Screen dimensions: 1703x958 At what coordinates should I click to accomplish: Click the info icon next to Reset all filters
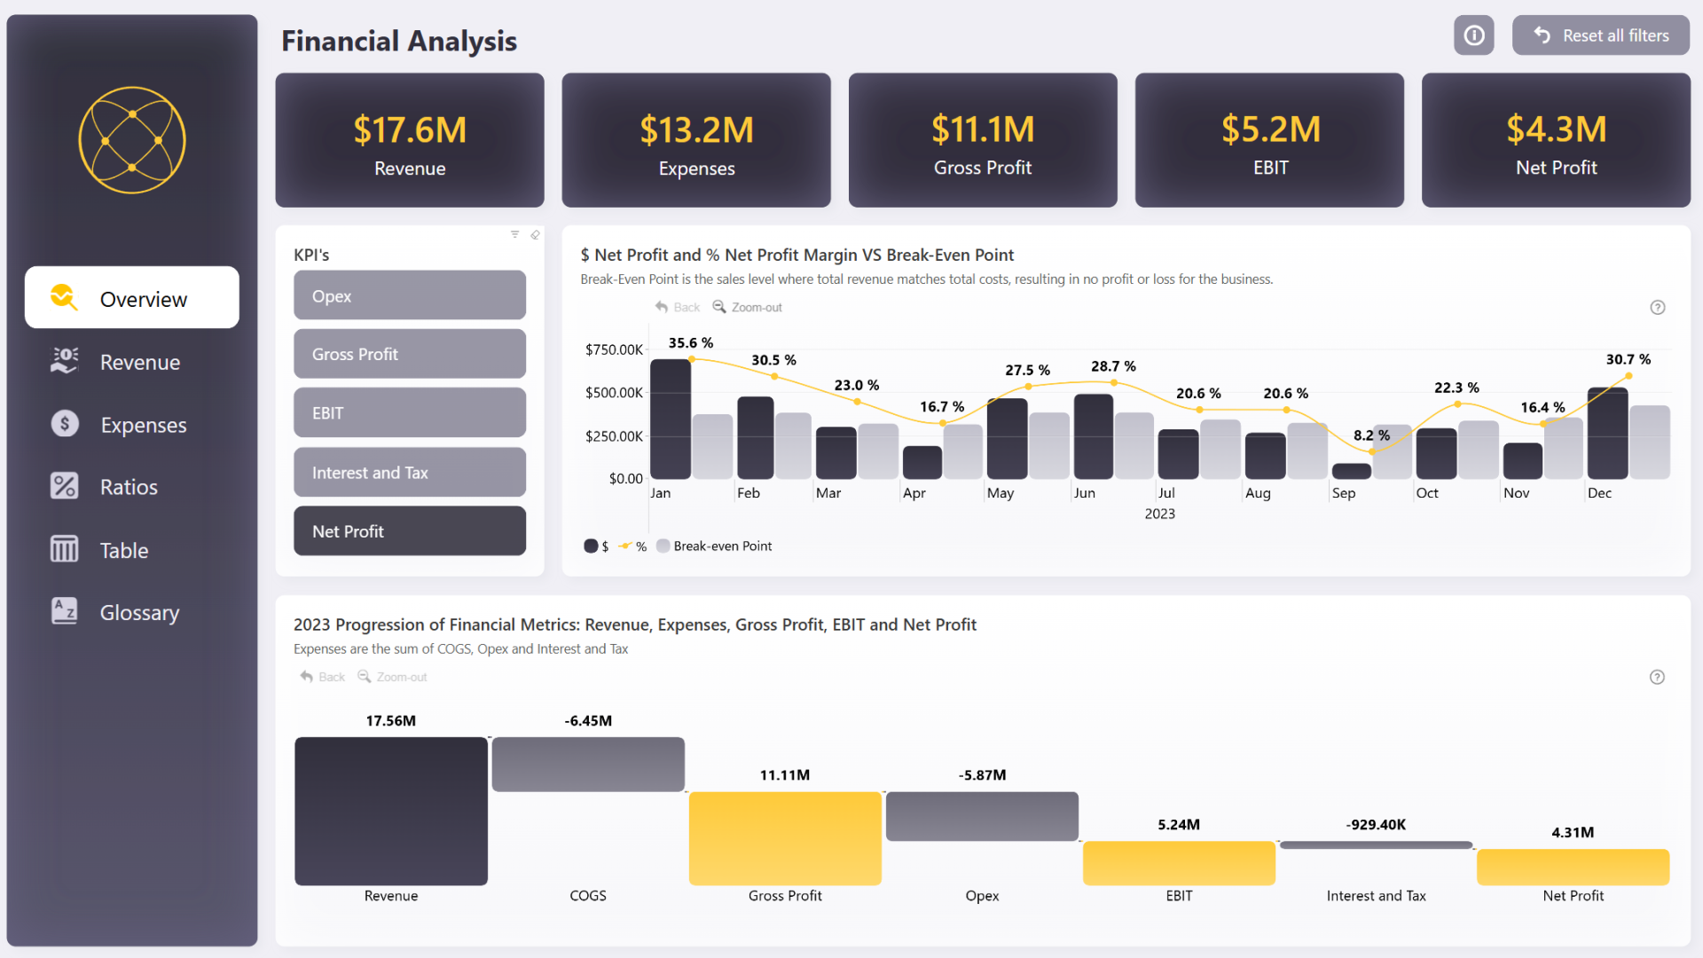point(1473,35)
